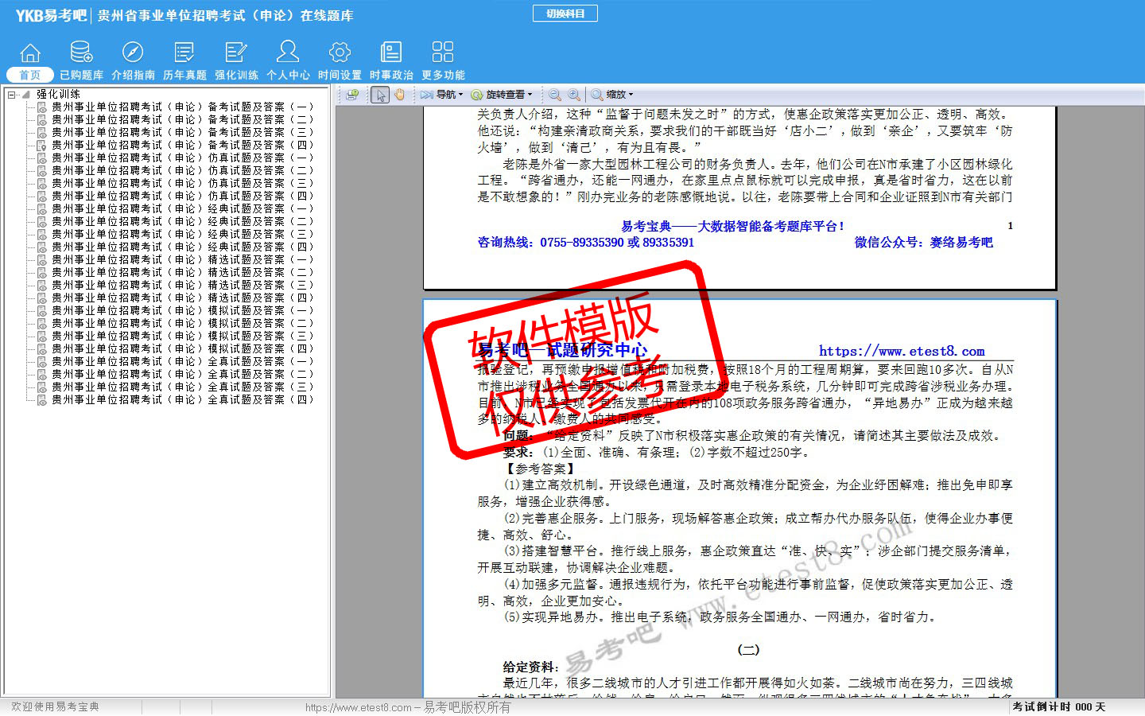Click the status bar etest8.com copyright text
Screen dimensions: 1145x716
(x=408, y=707)
